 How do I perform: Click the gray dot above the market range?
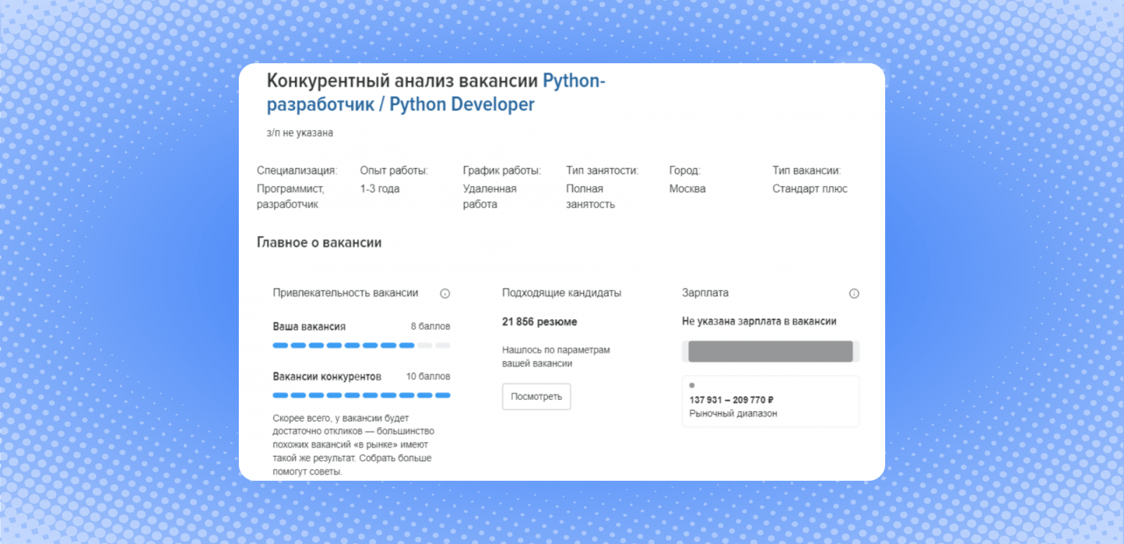pos(692,385)
